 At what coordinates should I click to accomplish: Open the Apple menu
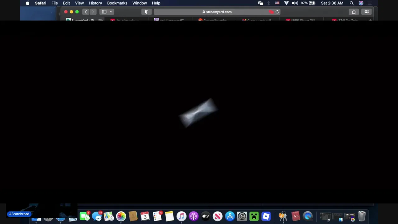(x=27, y=3)
